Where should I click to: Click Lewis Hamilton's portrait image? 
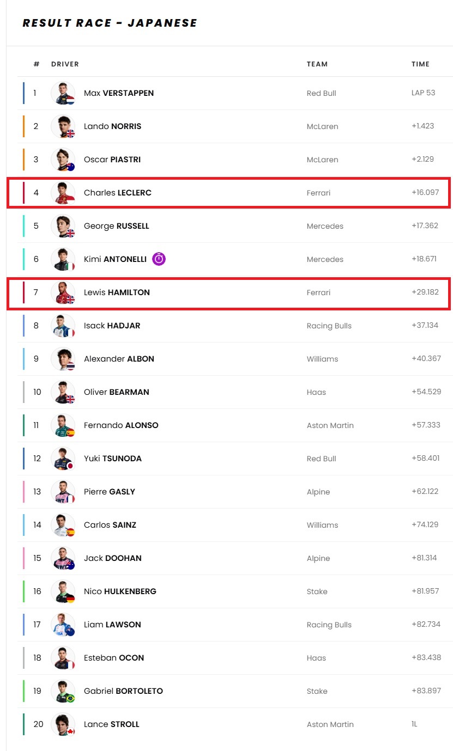pos(63,292)
